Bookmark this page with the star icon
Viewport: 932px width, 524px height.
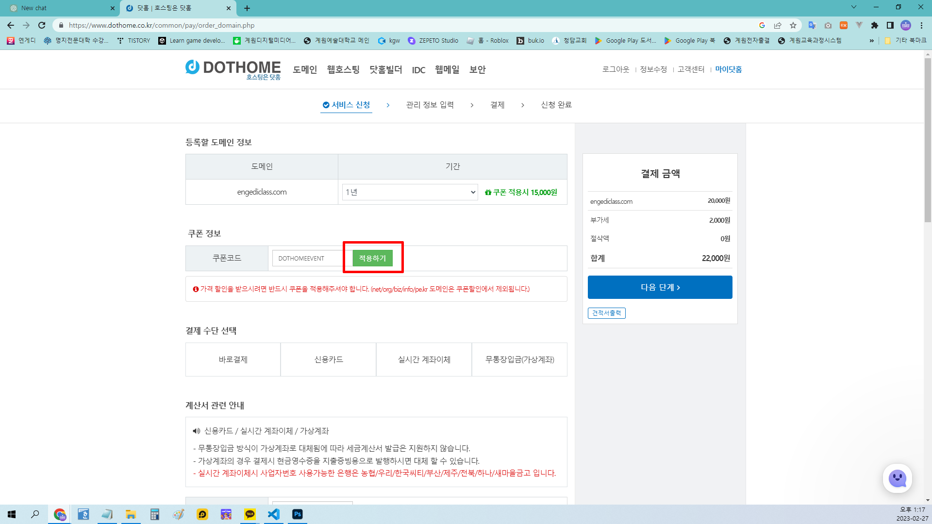pyautogui.click(x=794, y=25)
